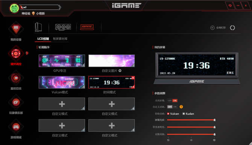252x145 pixels.
Task: Open settings gear next to 自定义图片
Action: (x=120, y=71)
